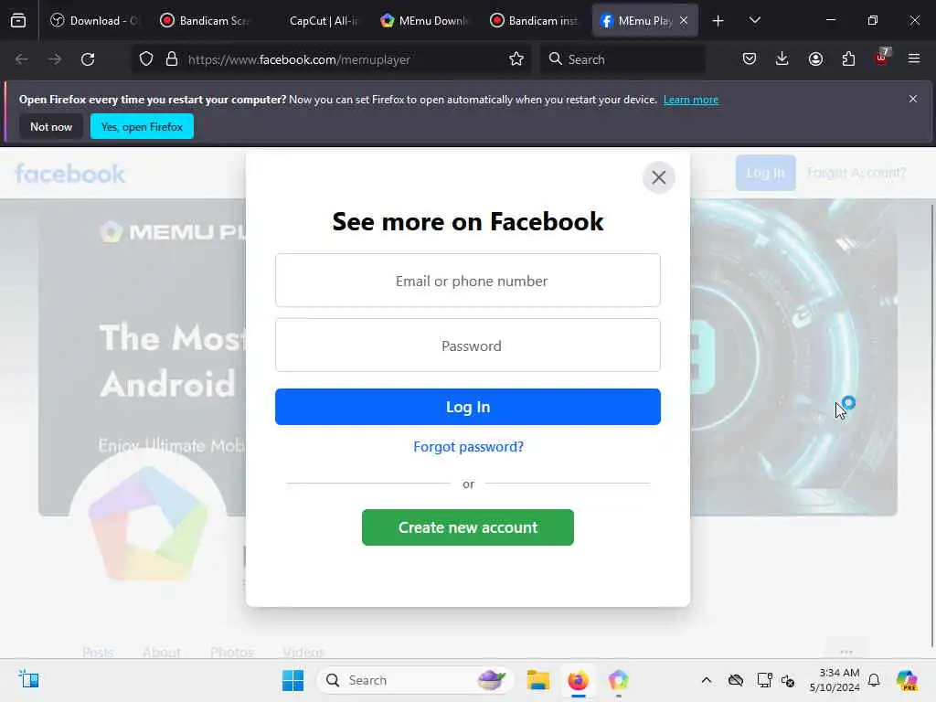The height and width of the screenshot is (702, 936).
Task: Click Firefox icon in taskbar
Action: click(x=578, y=680)
